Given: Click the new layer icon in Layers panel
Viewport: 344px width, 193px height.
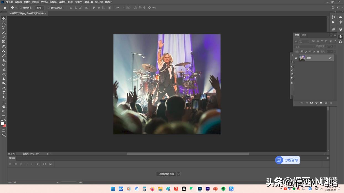Looking at the screenshot, I should pyautogui.click(x=326, y=103).
